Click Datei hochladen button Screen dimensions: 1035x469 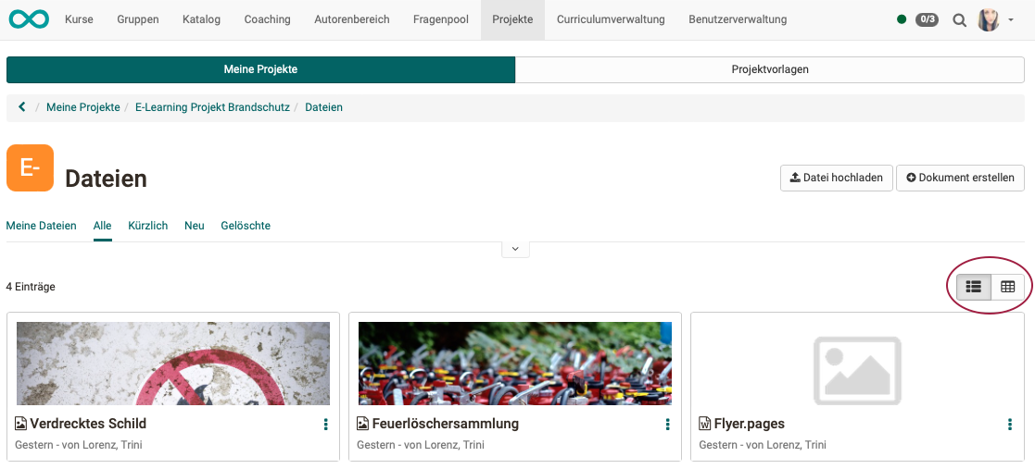tap(837, 178)
